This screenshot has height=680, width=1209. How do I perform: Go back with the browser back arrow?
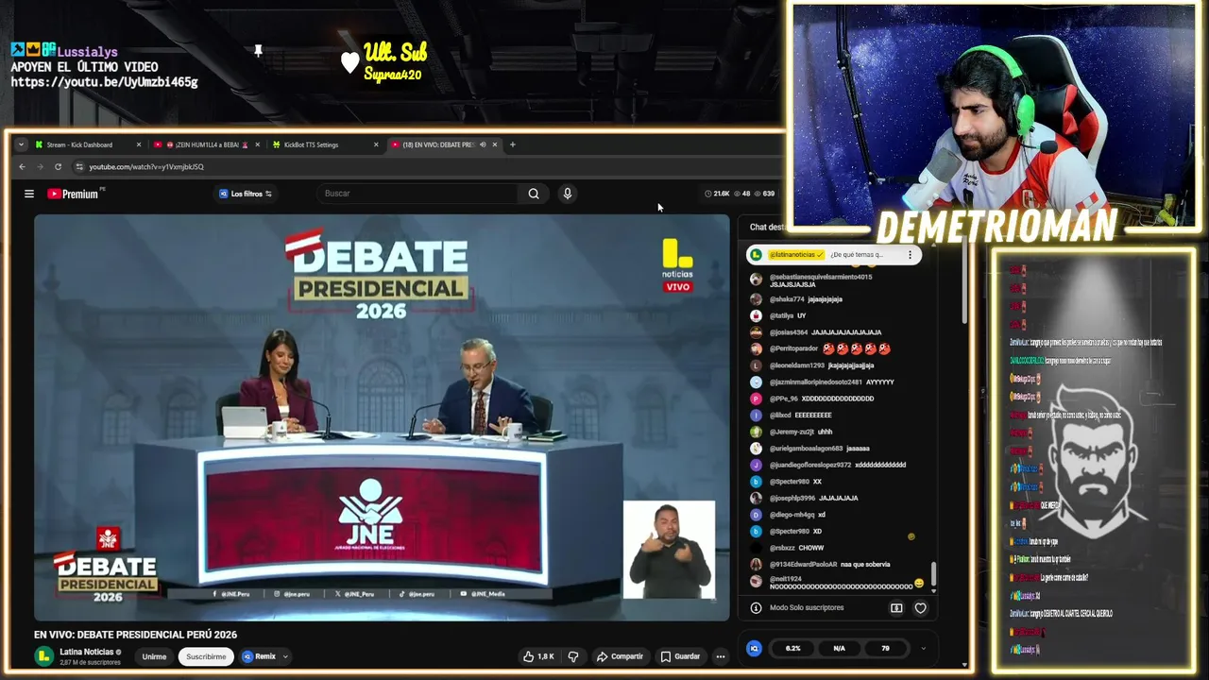coord(22,167)
